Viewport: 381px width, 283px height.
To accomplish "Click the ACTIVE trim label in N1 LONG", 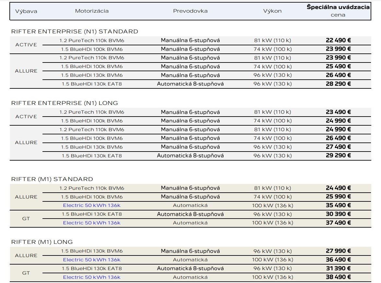I will (26, 117).
